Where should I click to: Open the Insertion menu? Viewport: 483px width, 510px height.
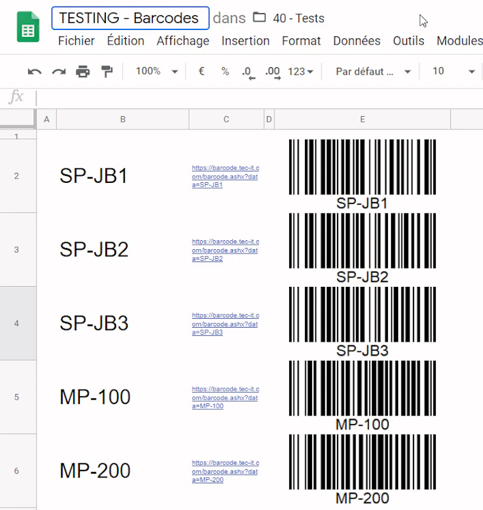click(x=245, y=41)
